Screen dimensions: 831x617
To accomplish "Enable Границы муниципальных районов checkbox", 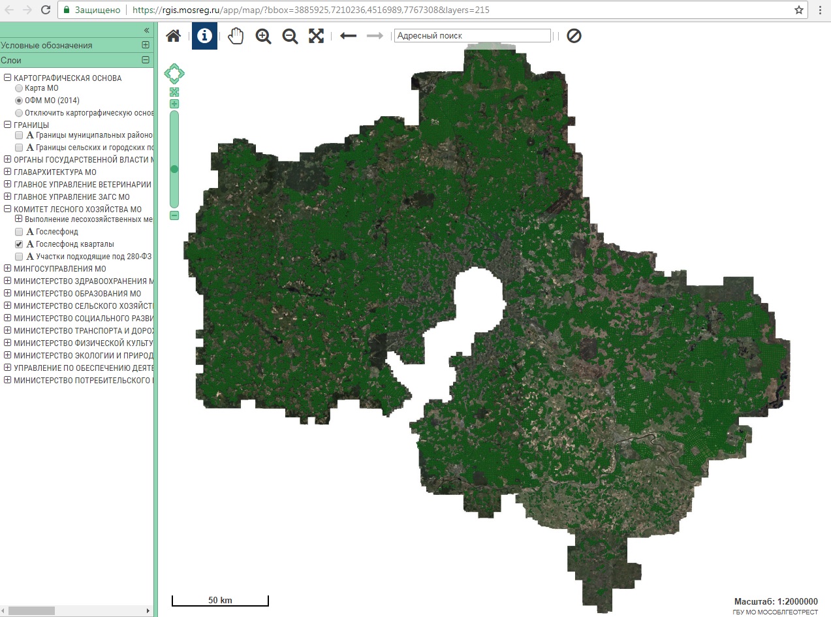I will point(19,135).
